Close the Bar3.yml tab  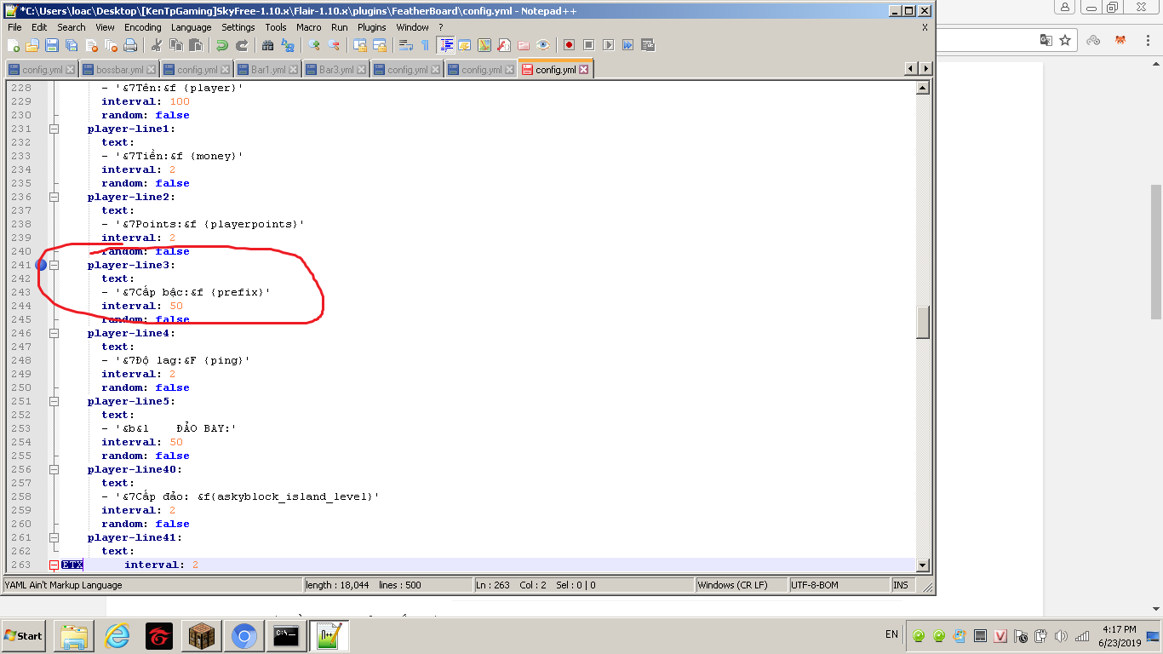(362, 70)
